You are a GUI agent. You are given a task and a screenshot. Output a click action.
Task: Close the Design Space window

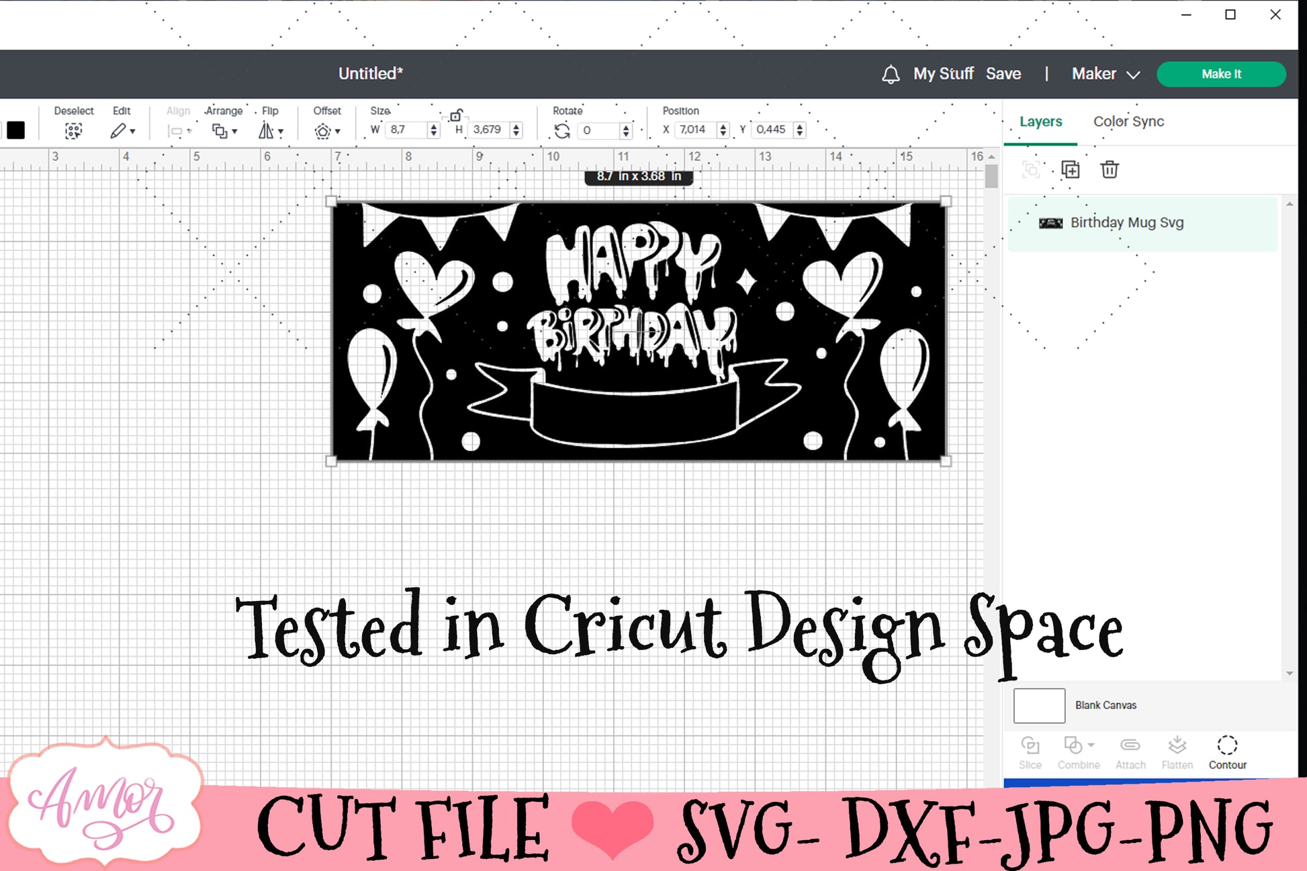point(1275,15)
